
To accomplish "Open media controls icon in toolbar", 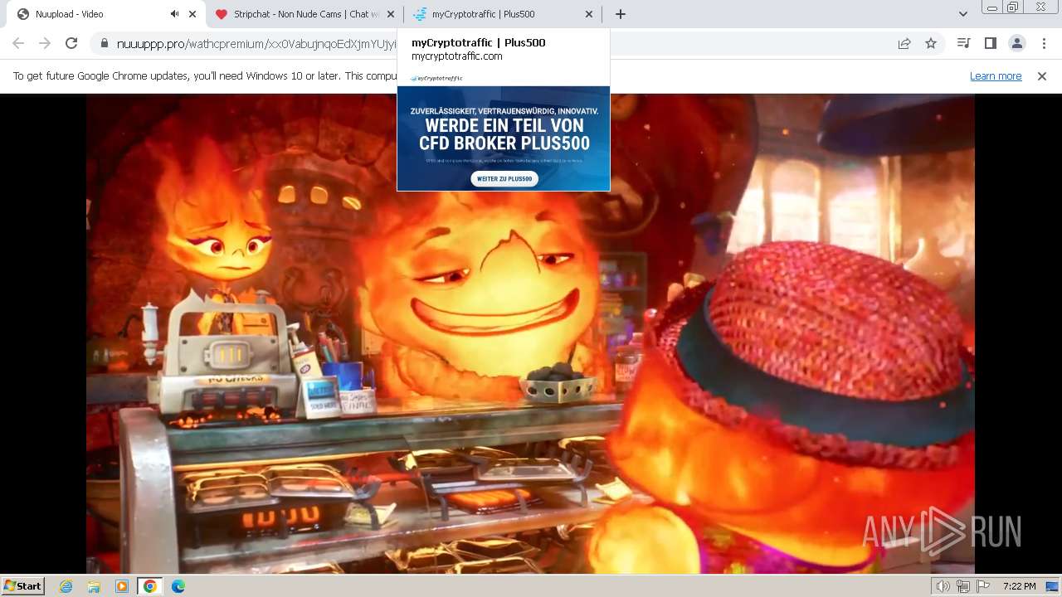I will [x=963, y=43].
